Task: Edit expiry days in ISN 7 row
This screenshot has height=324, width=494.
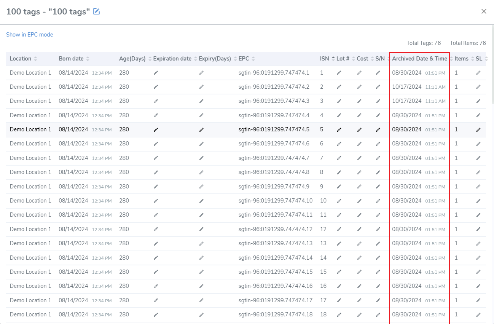Action: pos(201,158)
